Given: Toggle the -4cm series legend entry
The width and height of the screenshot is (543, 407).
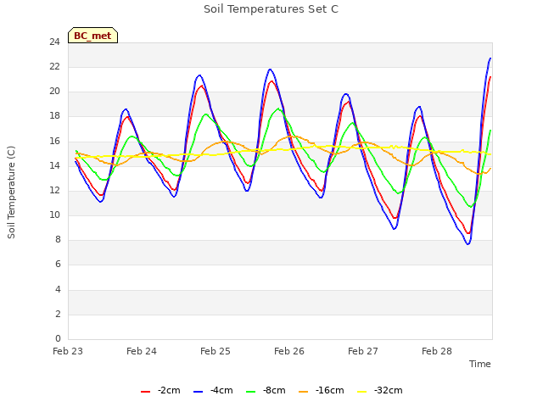Looking at the screenshot, I should [x=213, y=391].
